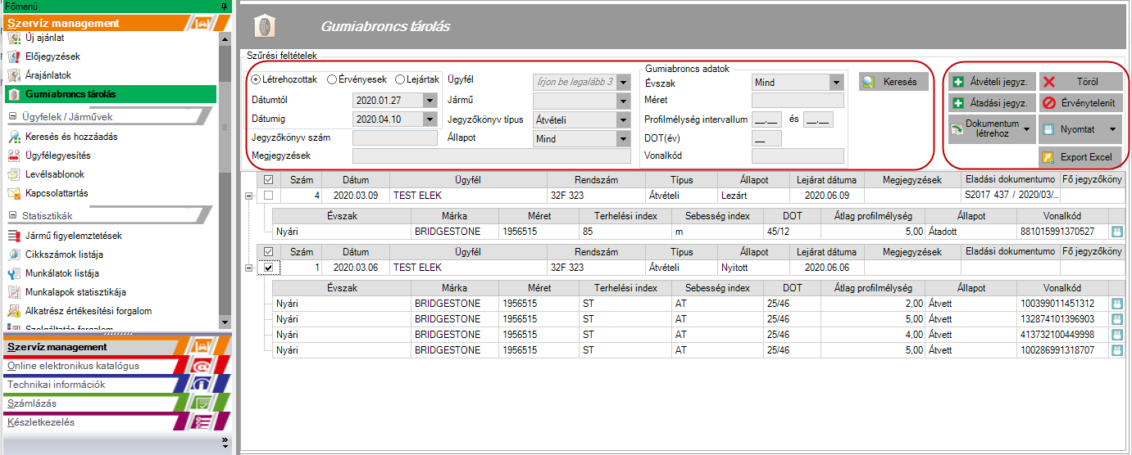Switch to Szervíz management module tab
Screen dimensions: 1132x455
coord(116,347)
